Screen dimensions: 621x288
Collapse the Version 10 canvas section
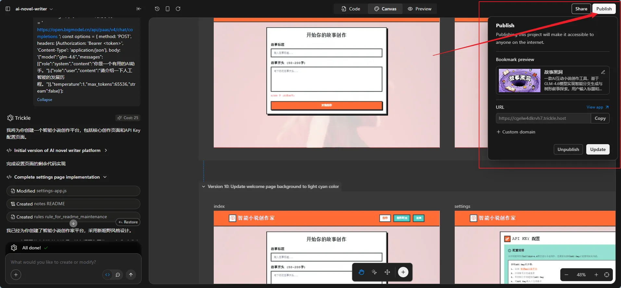204,187
